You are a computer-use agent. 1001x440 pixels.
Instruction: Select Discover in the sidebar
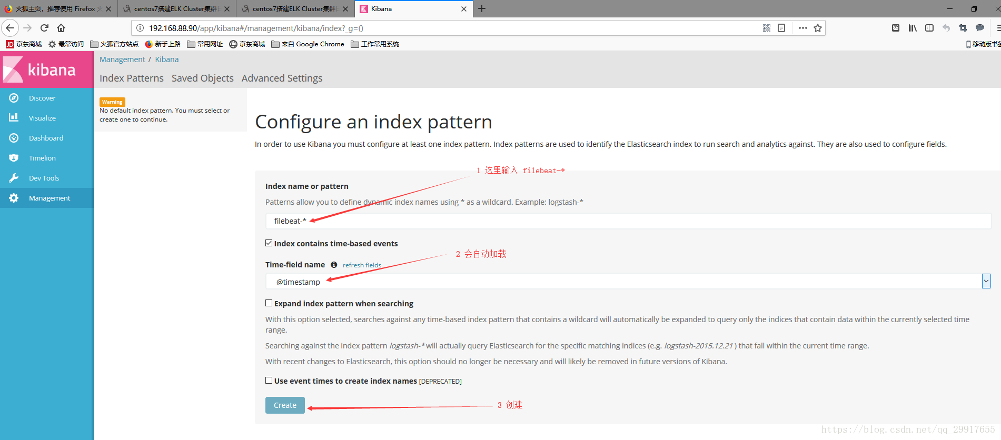point(47,98)
